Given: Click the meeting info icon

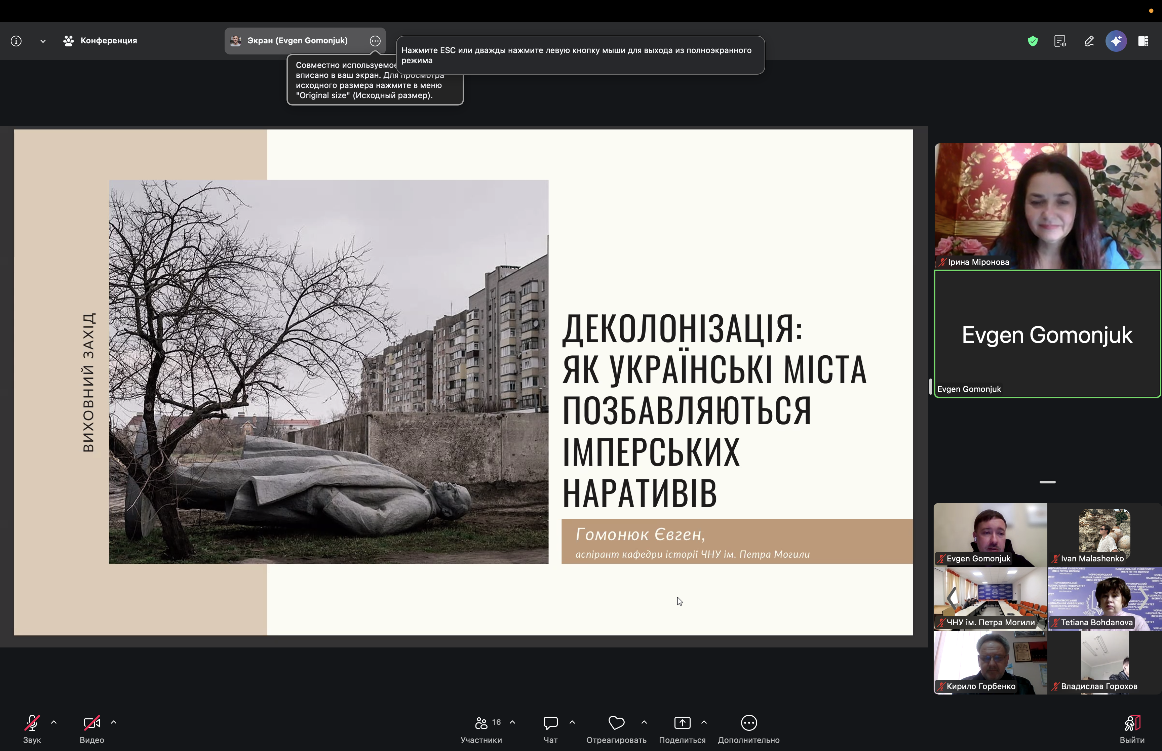Looking at the screenshot, I should pos(16,41).
